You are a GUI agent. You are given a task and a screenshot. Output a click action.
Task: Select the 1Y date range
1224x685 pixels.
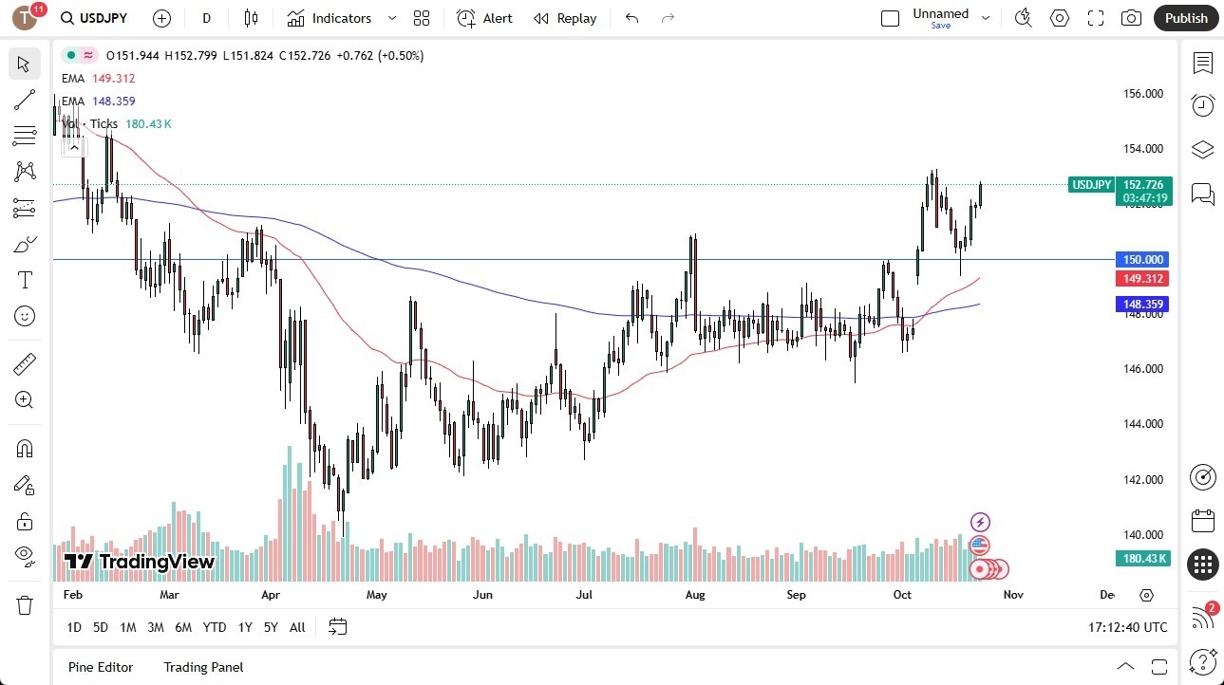coord(244,627)
